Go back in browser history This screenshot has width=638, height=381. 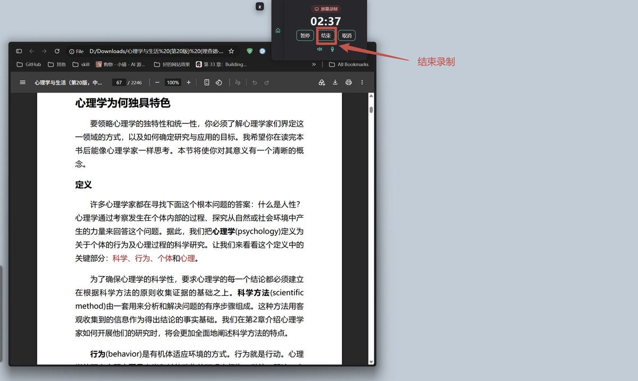[x=32, y=51]
